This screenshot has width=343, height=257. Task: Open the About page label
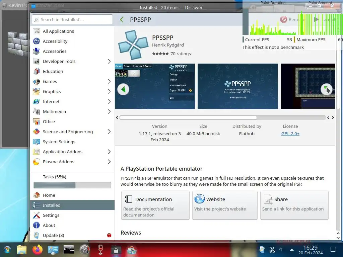[x=49, y=225]
